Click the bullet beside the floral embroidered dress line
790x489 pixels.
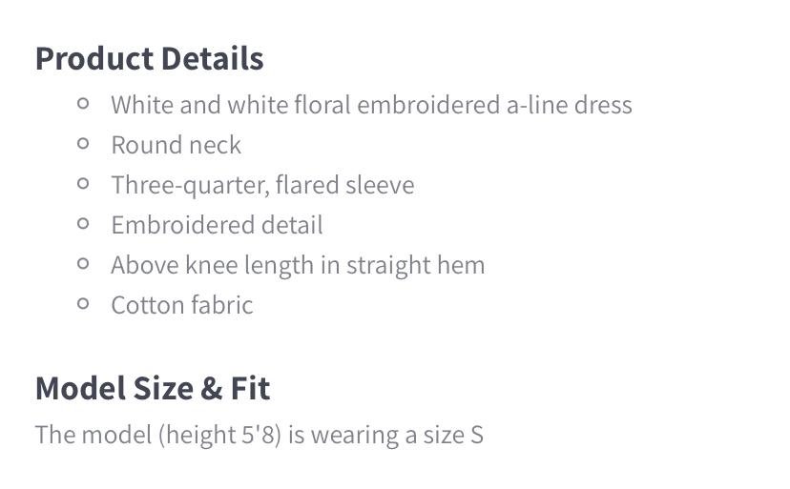83,103
